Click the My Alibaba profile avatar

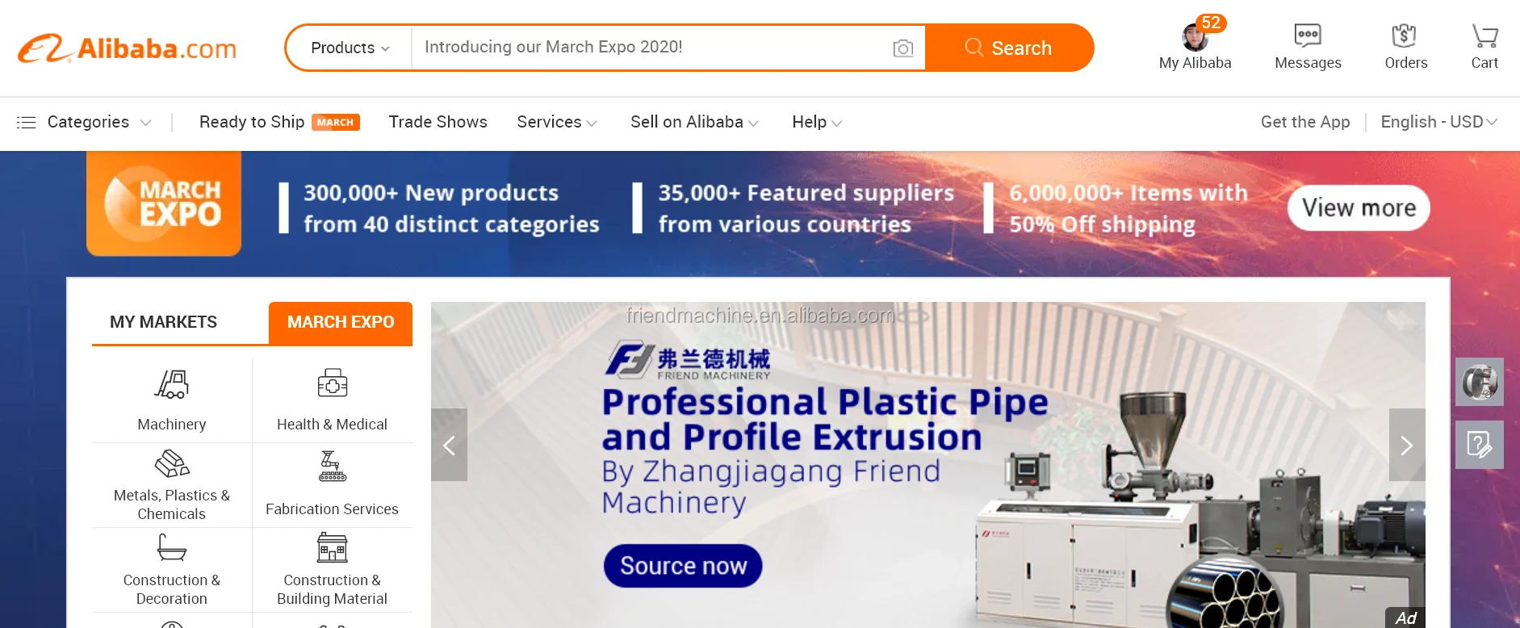click(x=1195, y=37)
